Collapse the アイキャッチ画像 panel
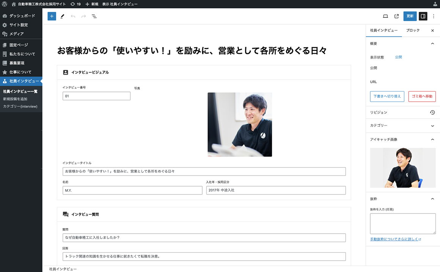 (432, 139)
